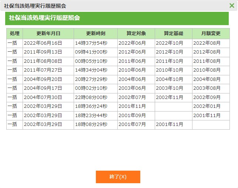The height and width of the screenshot is (188, 238).
Task: Select the date 2011年09月13日
Action: [43, 52]
